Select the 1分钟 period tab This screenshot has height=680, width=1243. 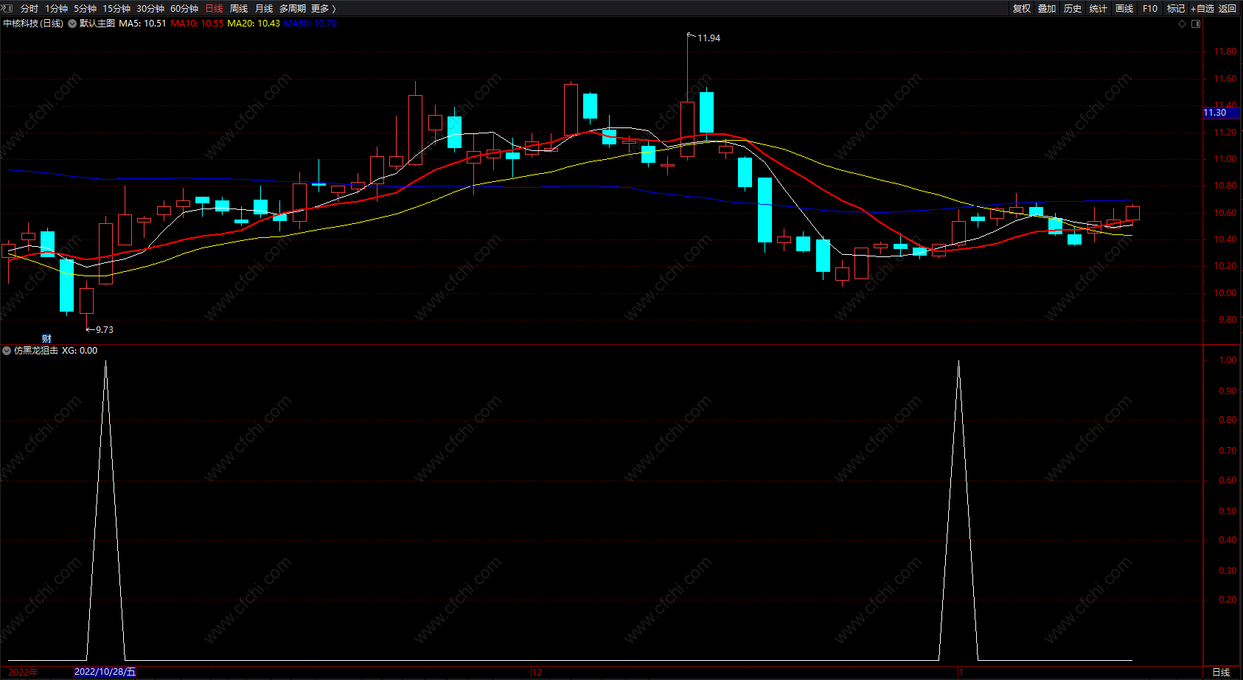pos(56,9)
